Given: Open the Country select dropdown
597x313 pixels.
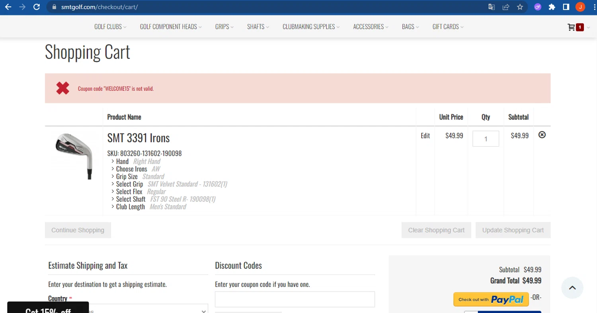Looking at the screenshot, I should click(x=128, y=309).
